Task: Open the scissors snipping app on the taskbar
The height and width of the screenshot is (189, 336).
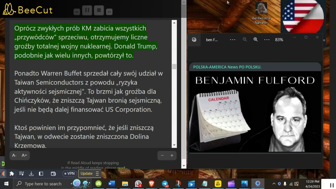Action: point(178,184)
